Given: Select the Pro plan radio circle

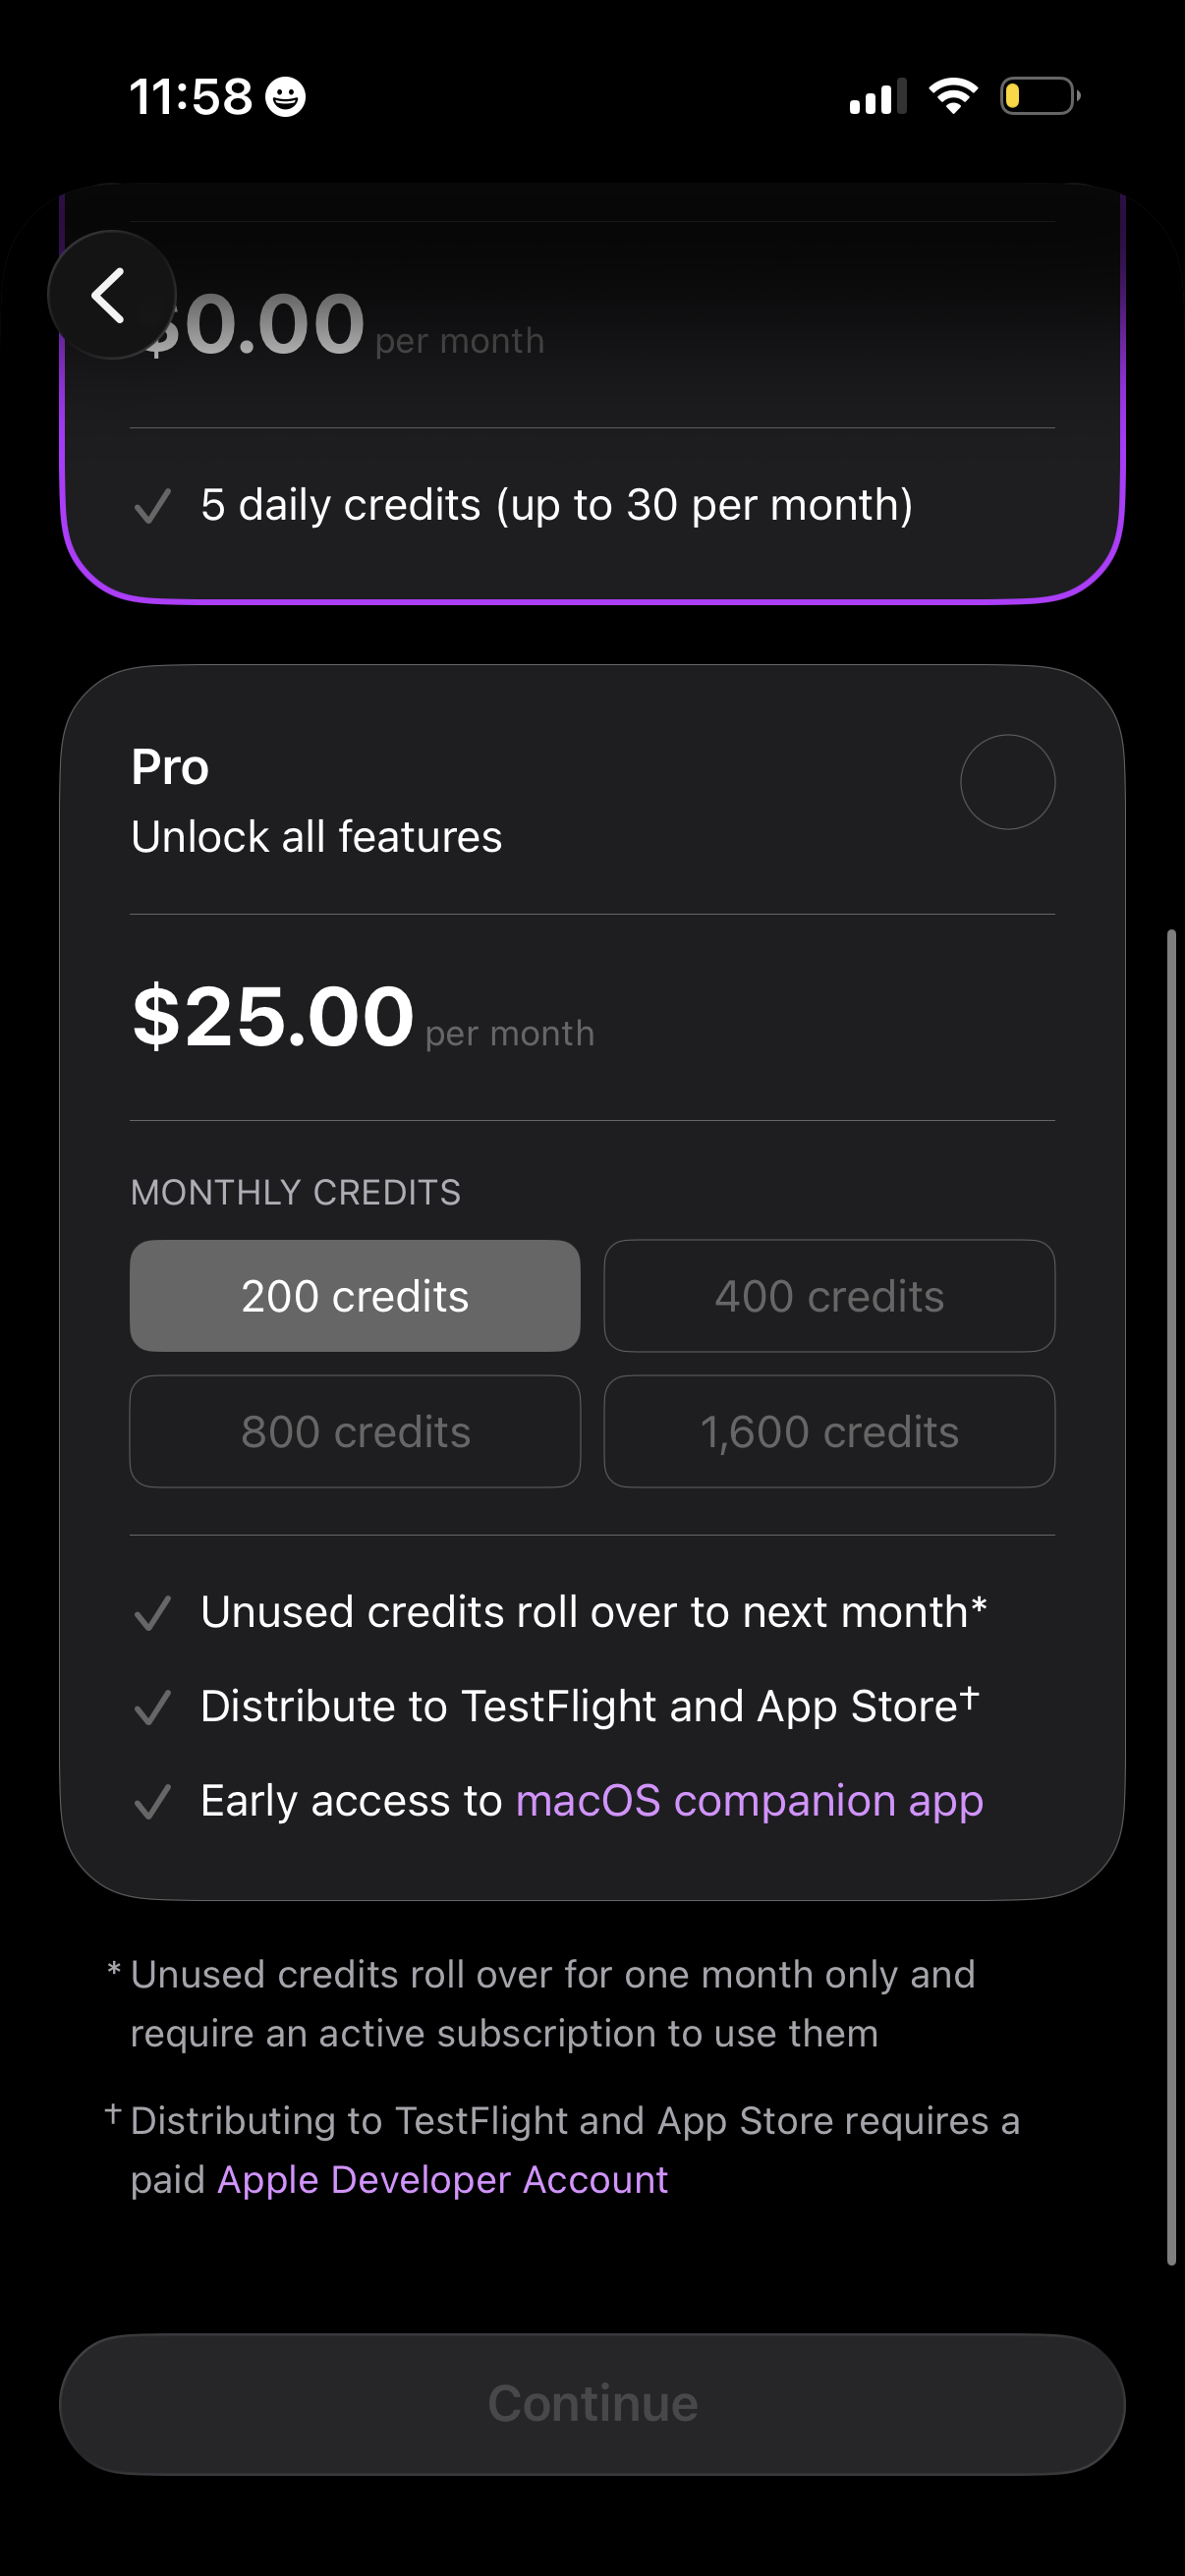Looking at the screenshot, I should pos(1008,783).
